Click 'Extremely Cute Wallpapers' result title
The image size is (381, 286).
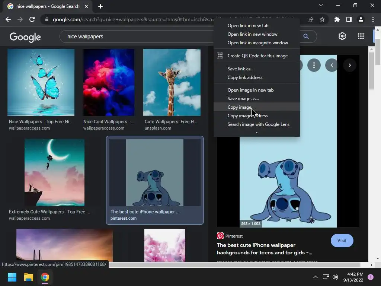point(49,212)
